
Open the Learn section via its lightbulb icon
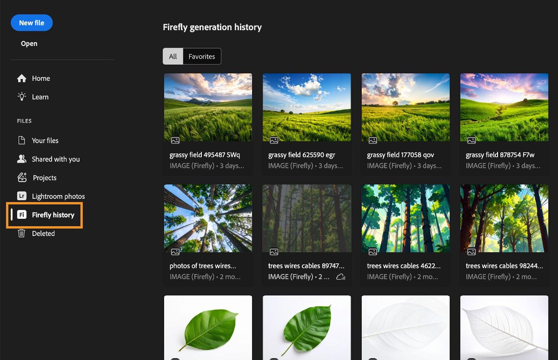coord(21,97)
